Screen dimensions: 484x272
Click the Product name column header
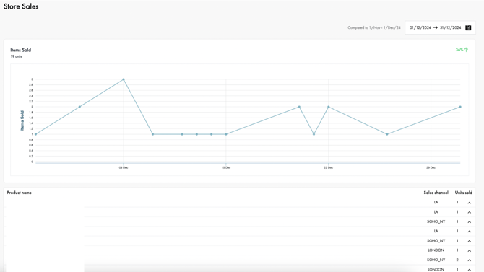(19, 193)
